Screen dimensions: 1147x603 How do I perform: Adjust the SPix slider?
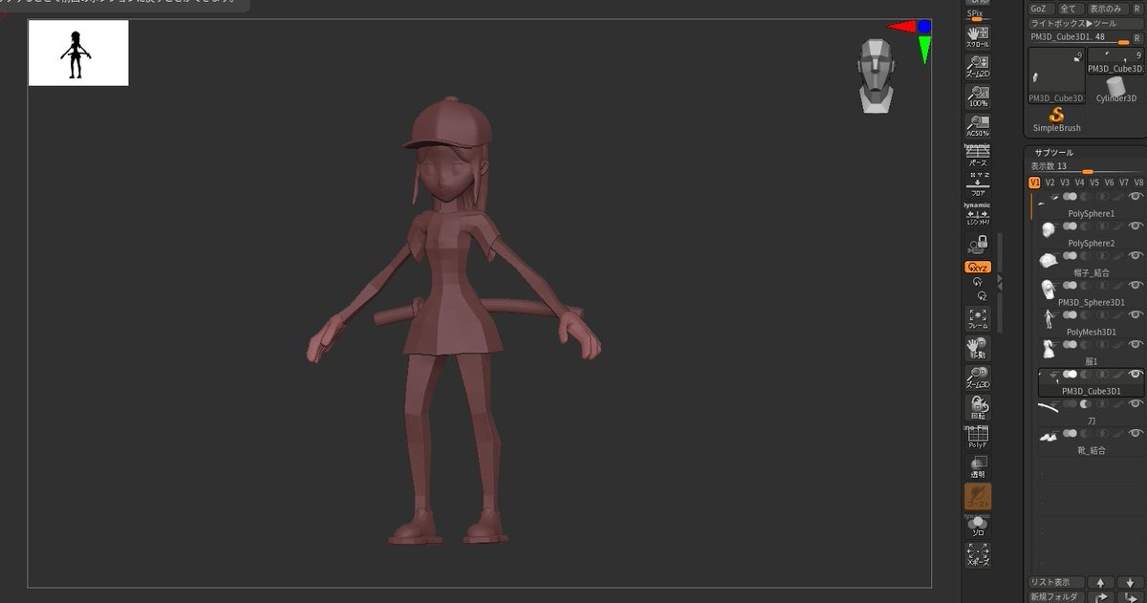click(978, 15)
